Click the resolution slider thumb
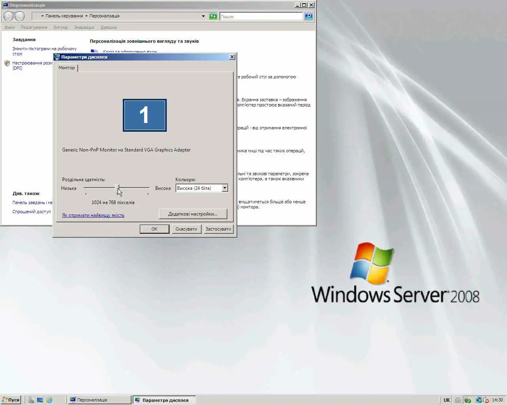Viewport: 507px width, 405px height. click(x=117, y=188)
